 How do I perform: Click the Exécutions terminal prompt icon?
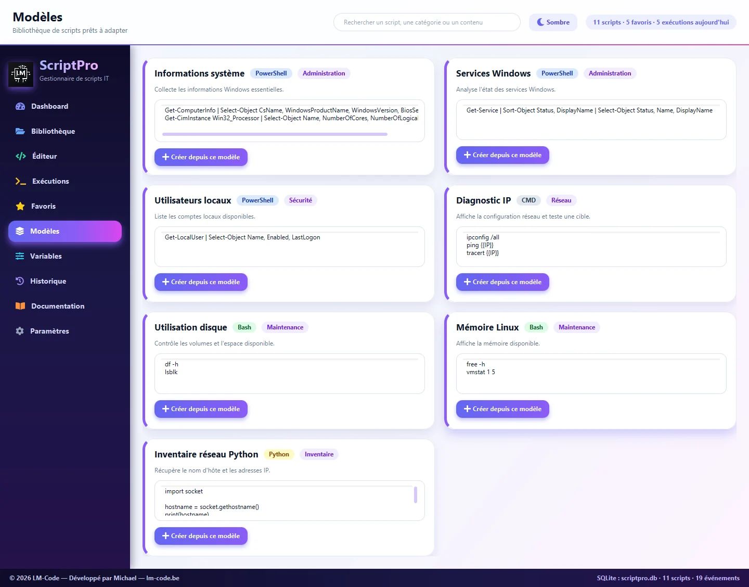coord(21,181)
